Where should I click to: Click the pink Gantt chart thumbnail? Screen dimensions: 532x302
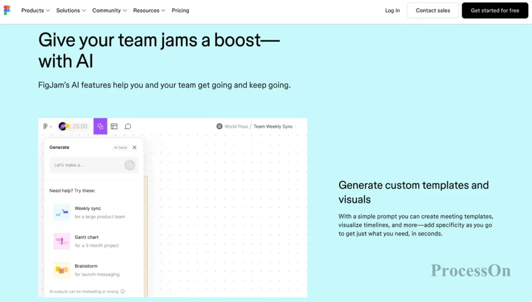click(x=62, y=241)
